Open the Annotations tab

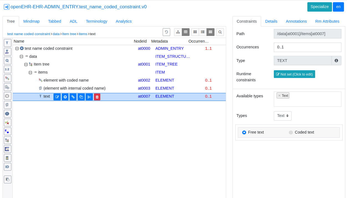[x=296, y=21]
